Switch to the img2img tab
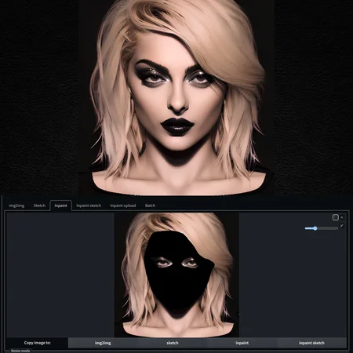 [16, 206]
